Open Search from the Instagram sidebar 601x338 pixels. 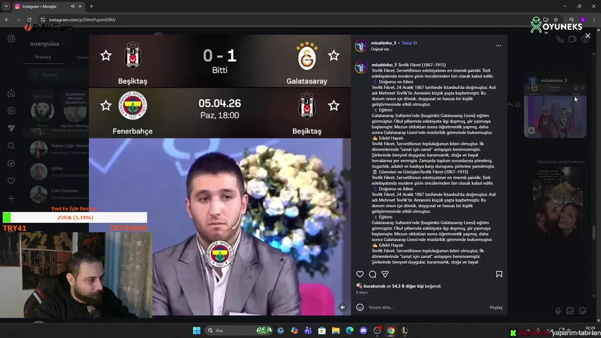tap(11, 146)
